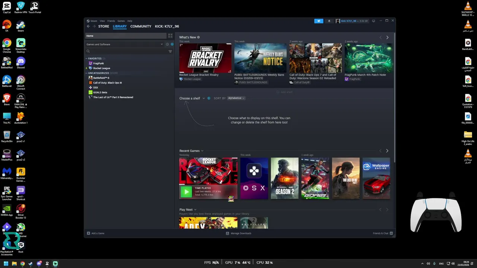Toggle ready-to-play filter beside Choose a shelf
477x268 pixels.
[209, 98]
